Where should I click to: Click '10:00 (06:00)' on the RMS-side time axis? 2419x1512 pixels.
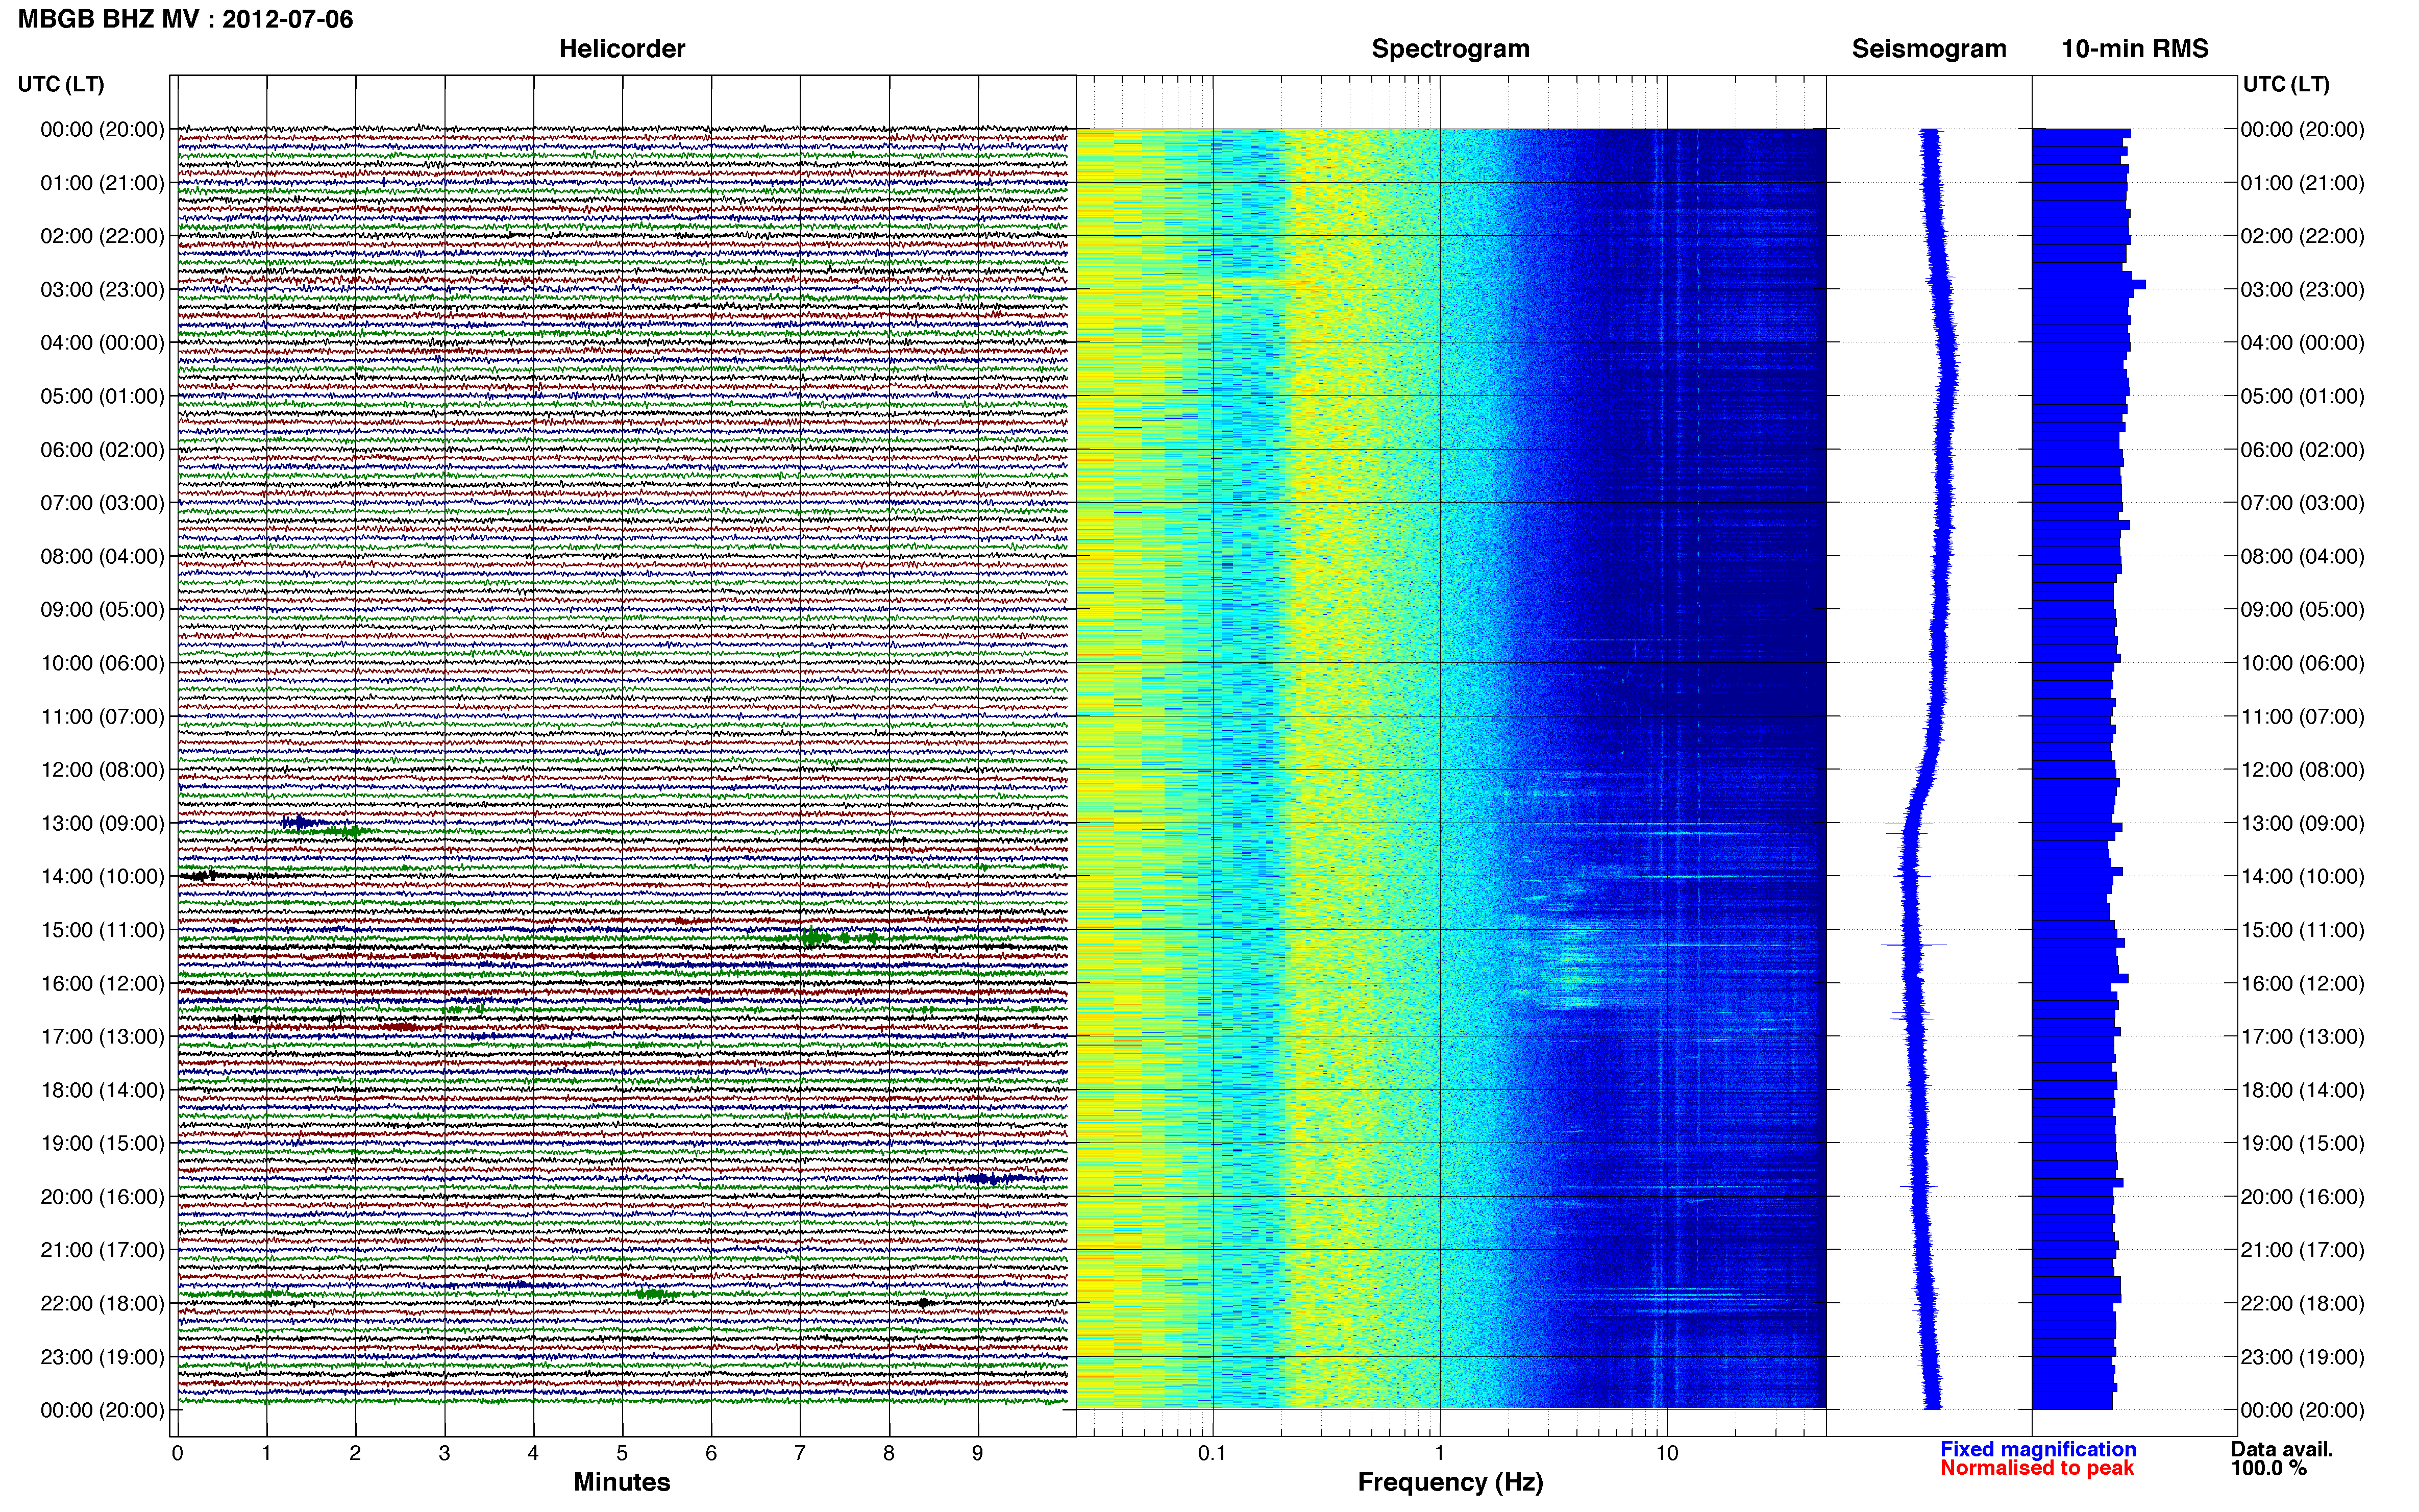pyautogui.click(x=2302, y=663)
